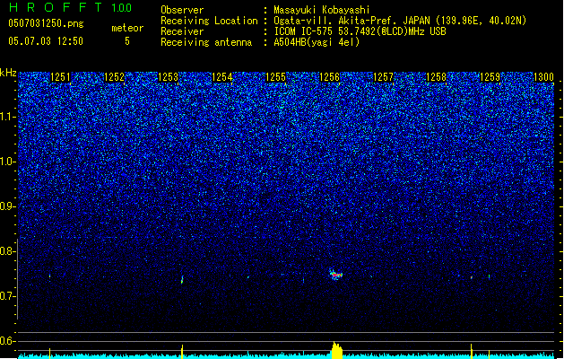The height and width of the screenshot is (359, 564).
Task: Select the antenna value A504HB(yagi 4el)
Action: click(317, 42)
